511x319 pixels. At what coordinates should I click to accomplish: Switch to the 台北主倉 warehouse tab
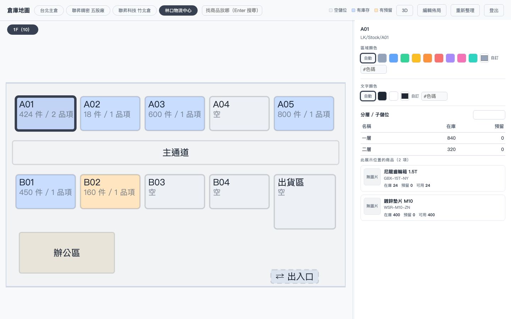click(x=49, y=11)
